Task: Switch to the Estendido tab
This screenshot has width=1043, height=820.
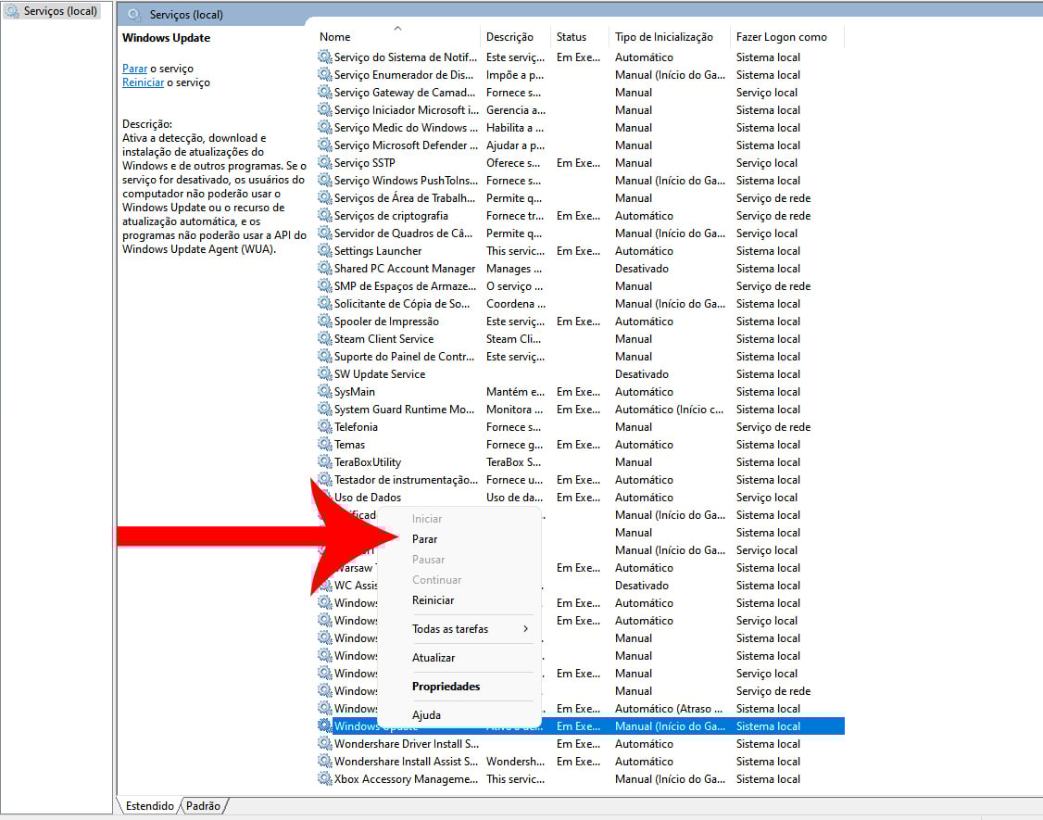Action: pyautogui.click(x=149, y=806)
